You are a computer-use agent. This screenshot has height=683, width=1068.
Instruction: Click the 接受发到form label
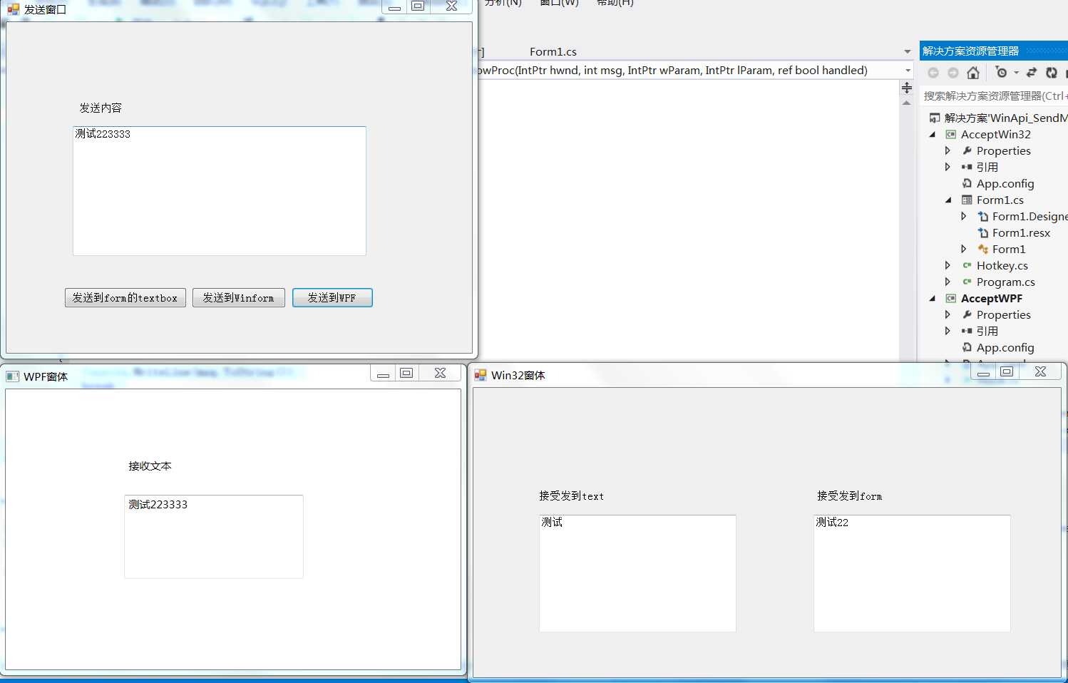click(849, 495)
